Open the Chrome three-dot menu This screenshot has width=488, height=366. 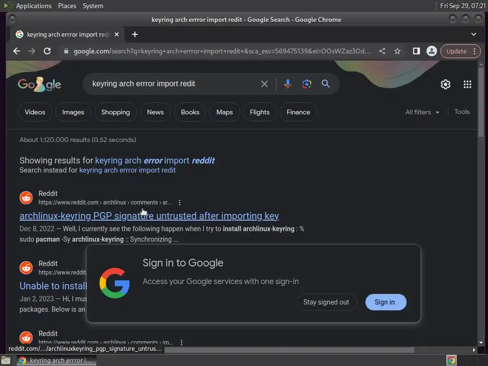(x=475, y=51)
